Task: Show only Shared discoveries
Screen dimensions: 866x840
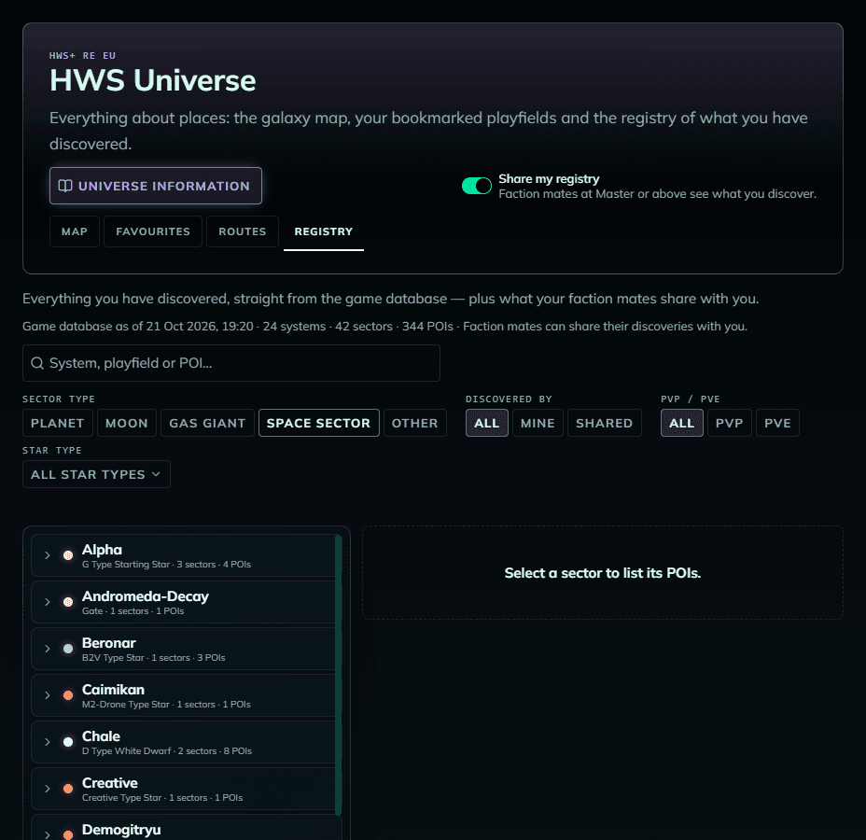Action: 604,423
